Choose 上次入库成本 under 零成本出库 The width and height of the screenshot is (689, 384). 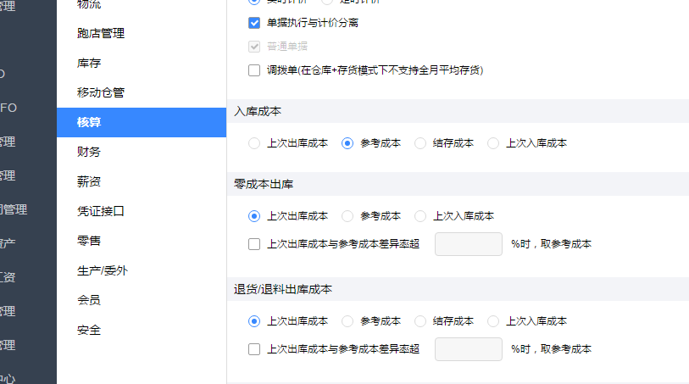420,216
